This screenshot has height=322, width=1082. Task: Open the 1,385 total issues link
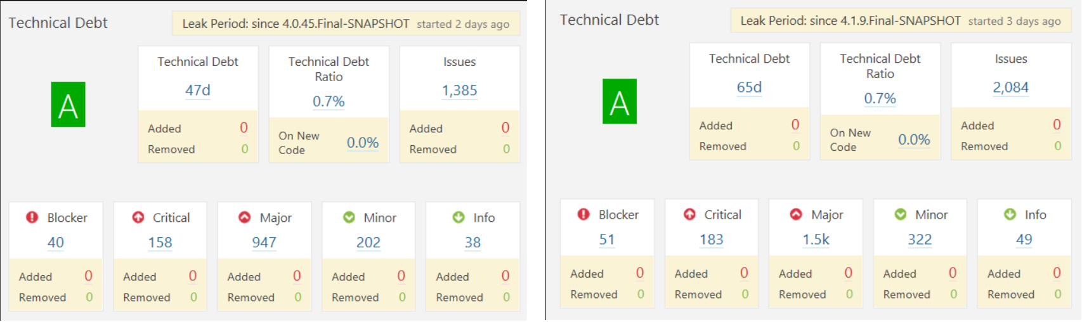point(459,91)
